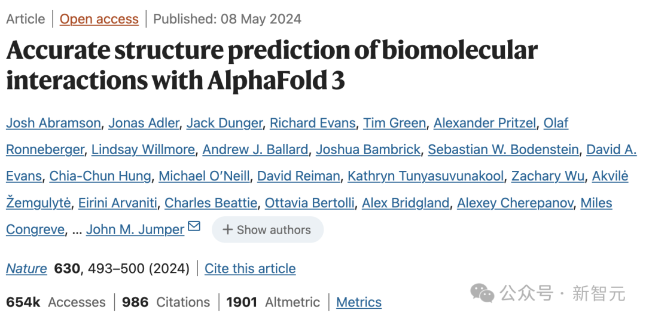Open Josh Abramson's author profile
Viewport: 646px width, 319px height.
tap(53, 122)
